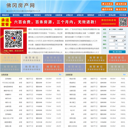Open the rental listing priced 200元
Image resolution: width=128 pixels, height=128 pixels.
[x=96, y=126]
